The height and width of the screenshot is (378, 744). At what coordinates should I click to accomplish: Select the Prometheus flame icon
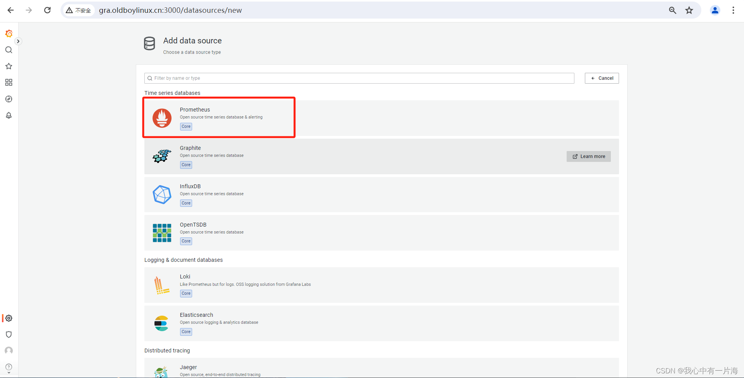pyautogui.click(x=162, y=118)
